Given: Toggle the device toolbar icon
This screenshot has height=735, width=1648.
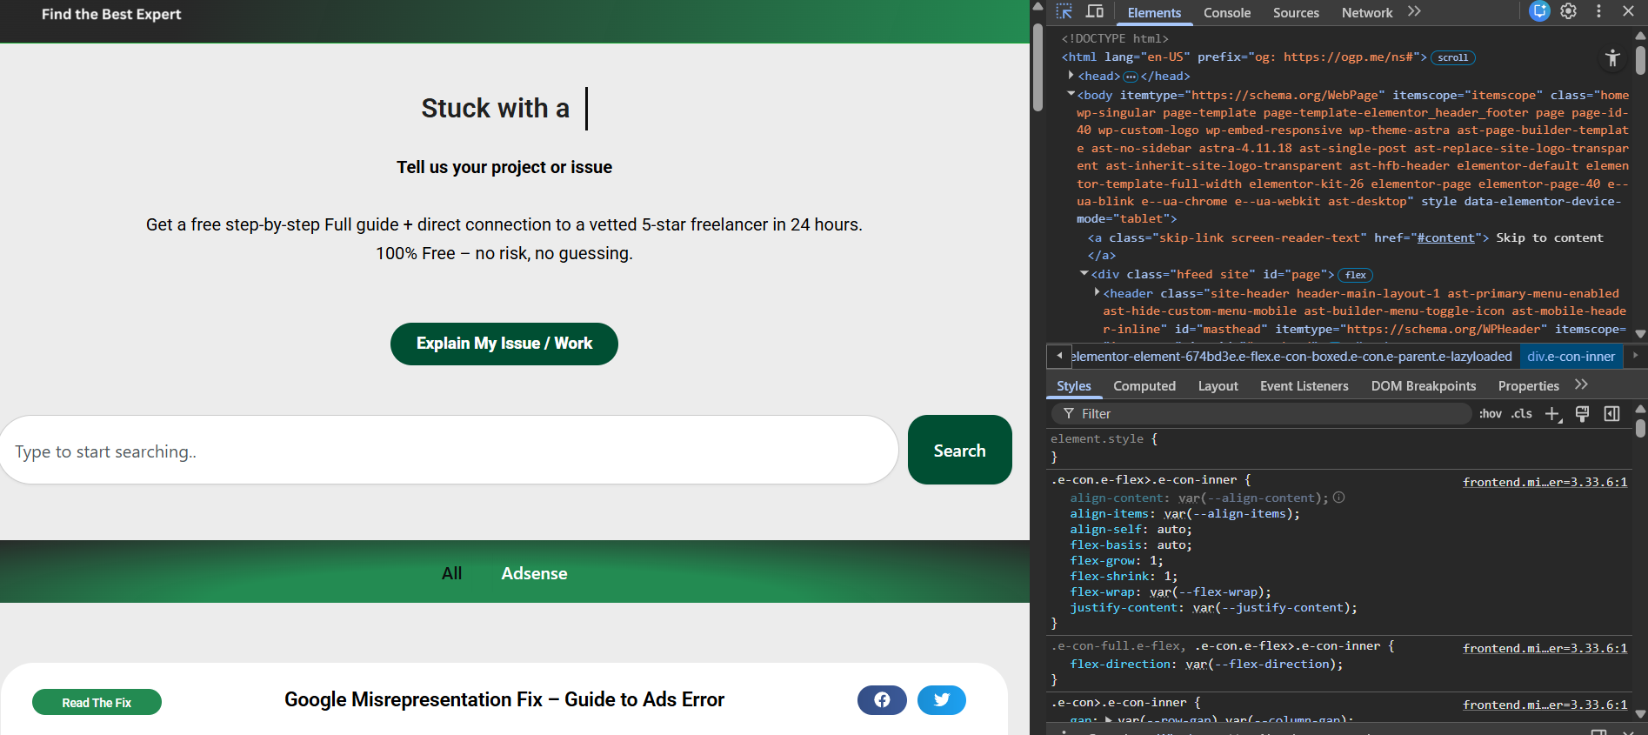Looking at the screenshot, I should click(1095, 11).
